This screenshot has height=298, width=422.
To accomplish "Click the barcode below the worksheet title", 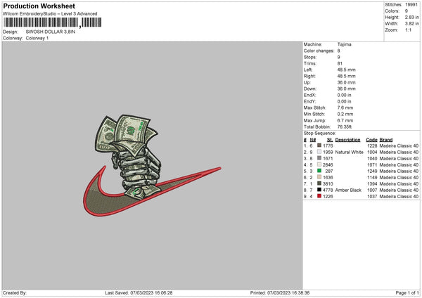I will (x=53, y=22).
